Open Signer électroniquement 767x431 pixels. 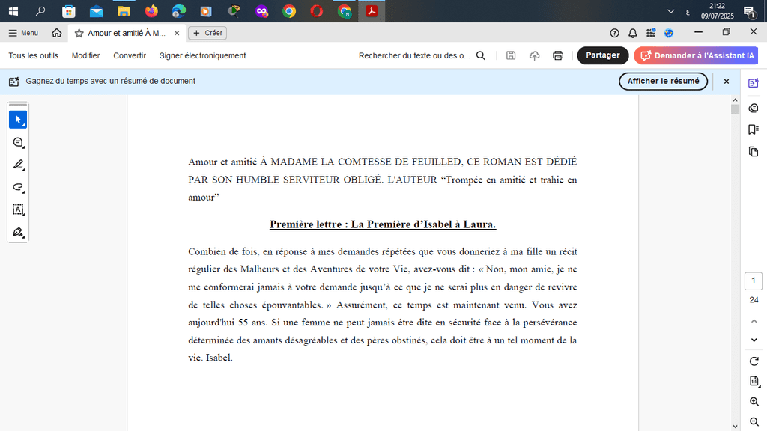coord(202,55)
